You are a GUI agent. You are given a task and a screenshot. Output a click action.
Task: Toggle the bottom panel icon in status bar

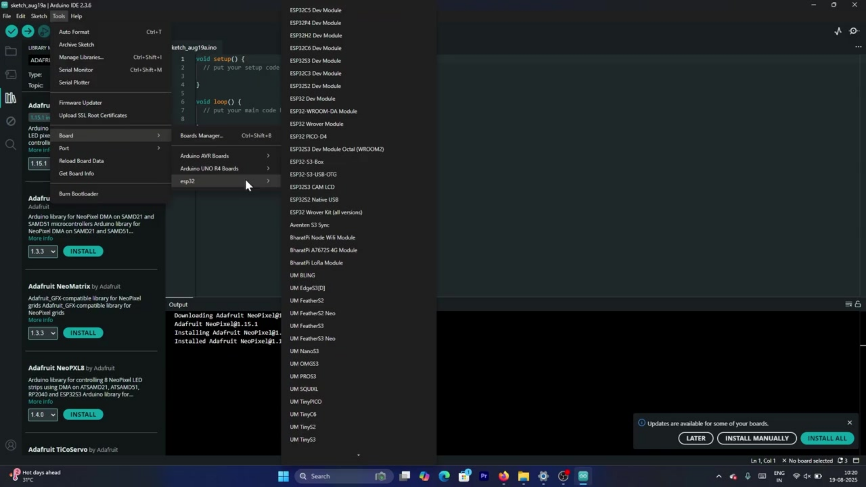click(x=856, y=461)
